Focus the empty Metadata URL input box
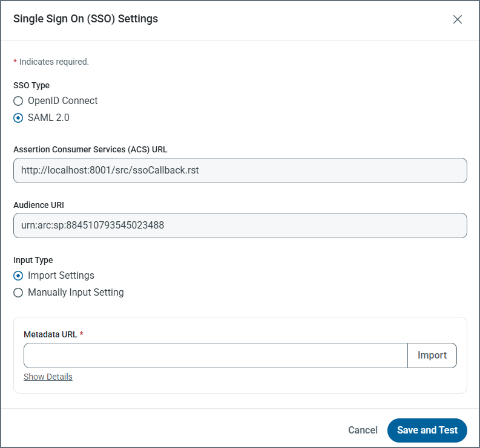Screen dimensions: 480x448 click(x=215, y=355)
